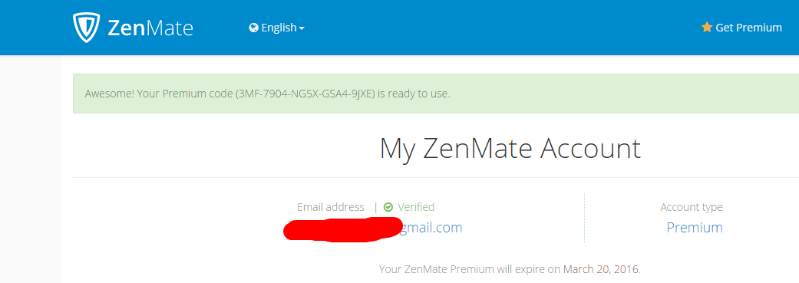Viewport: 799px width, 283px height.
Task: Click the red redacted email portion
Action: pyautogui.click(x=342, y=229)
